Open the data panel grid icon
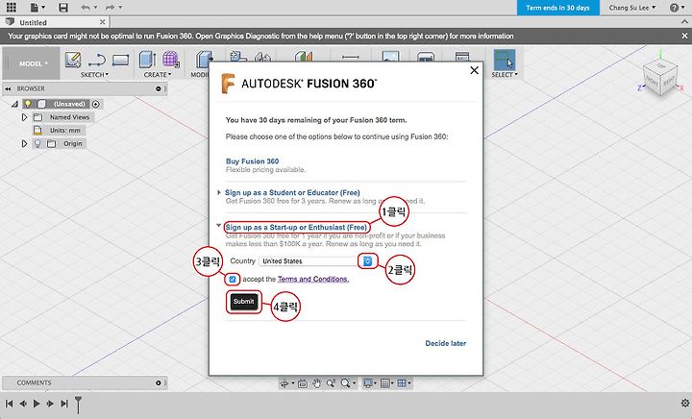Screen dimensions: 692x419 pyautogui.click(x=11, y=7)
